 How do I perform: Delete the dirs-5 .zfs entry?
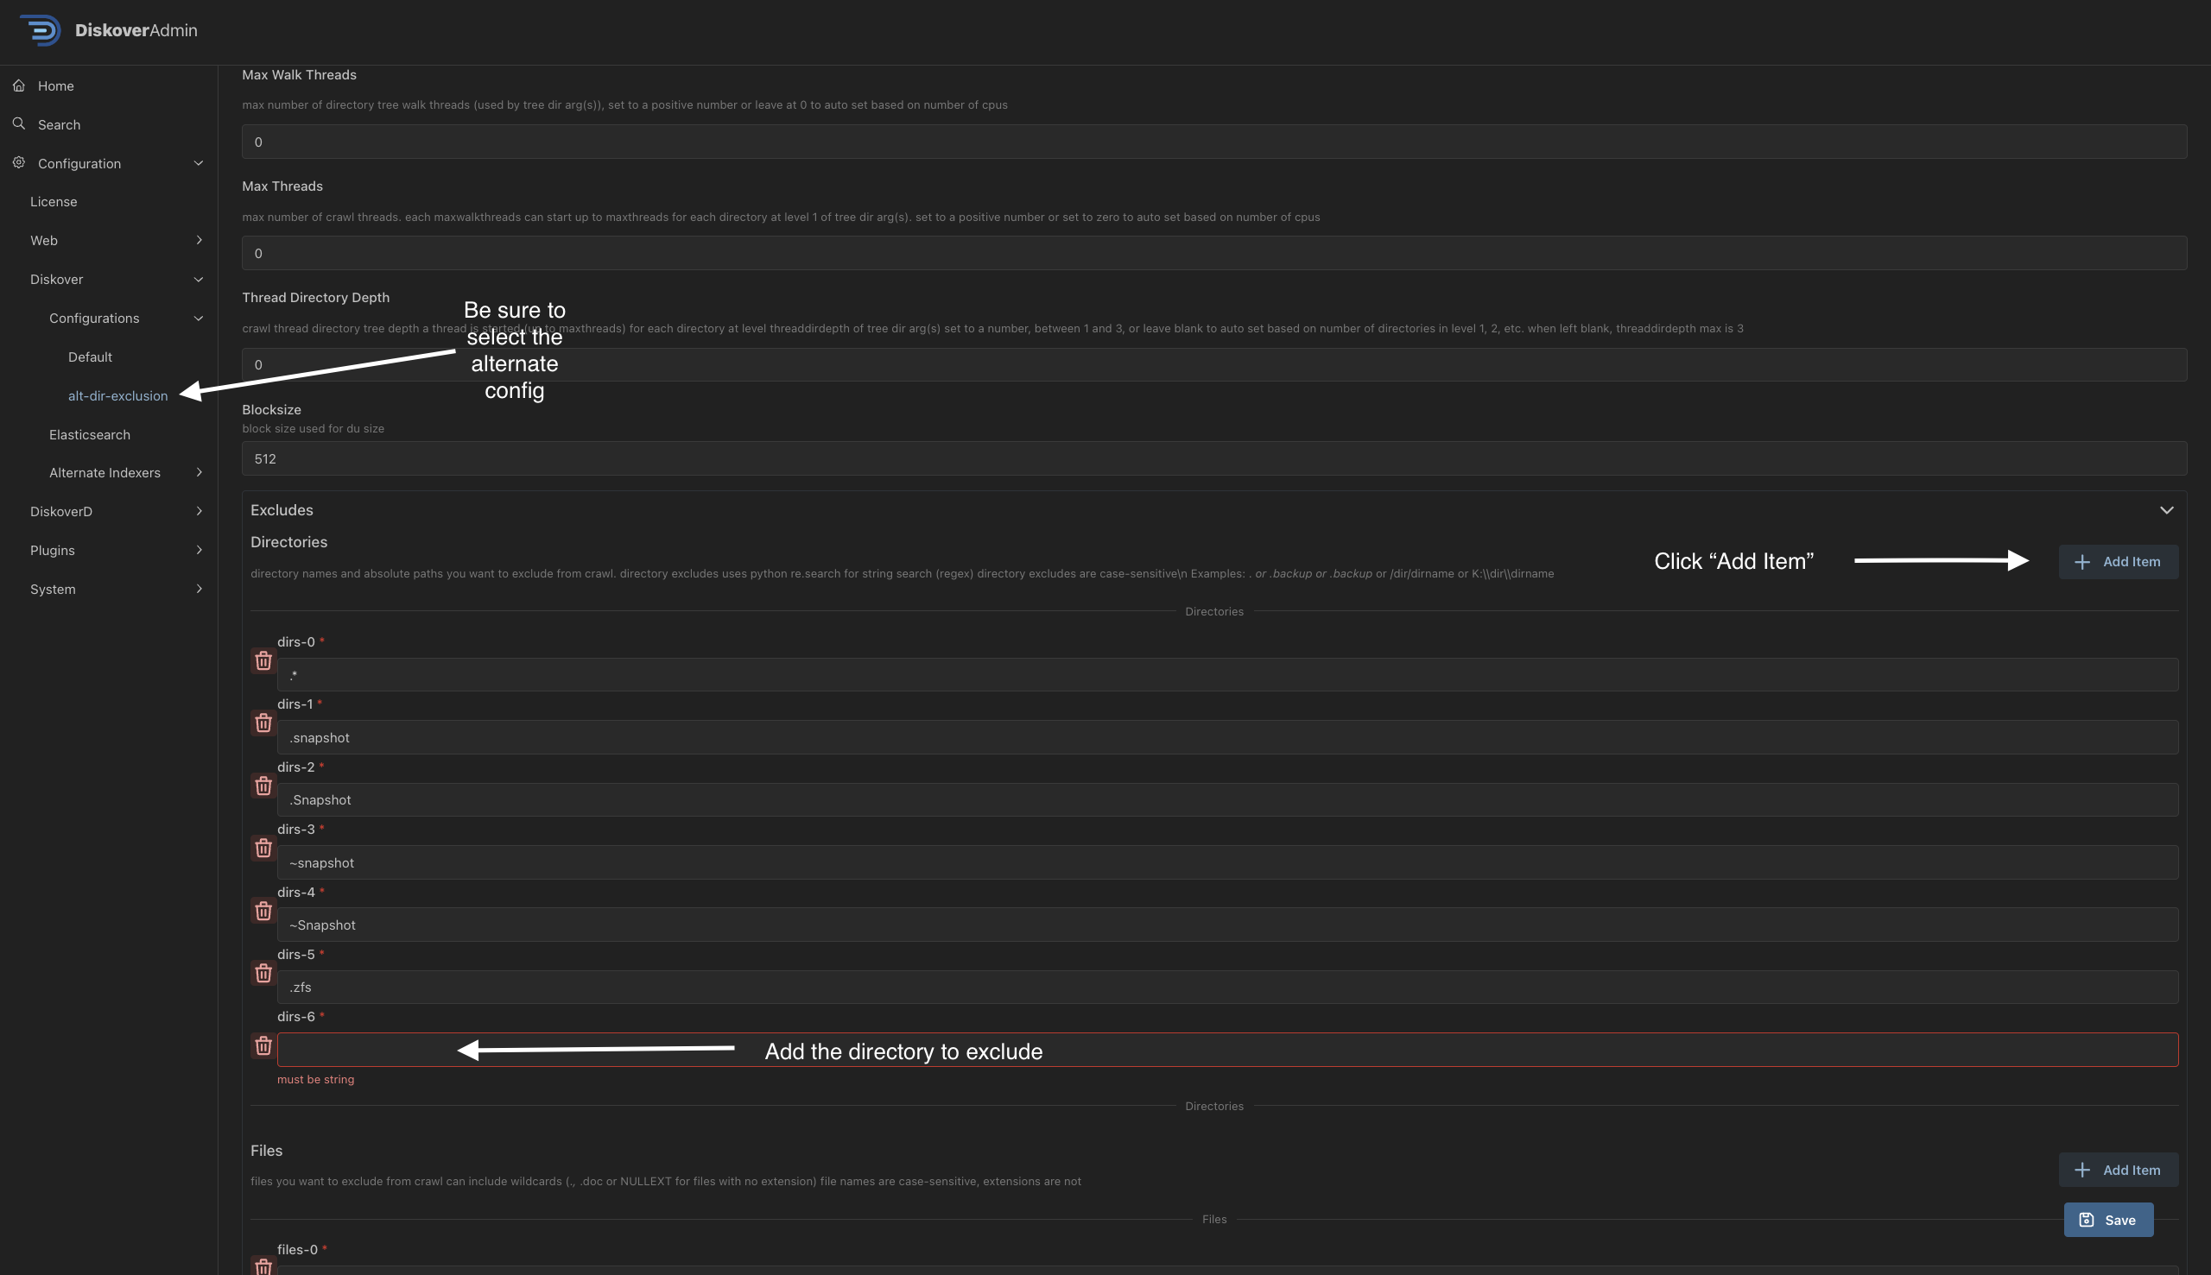pos(263,973)
